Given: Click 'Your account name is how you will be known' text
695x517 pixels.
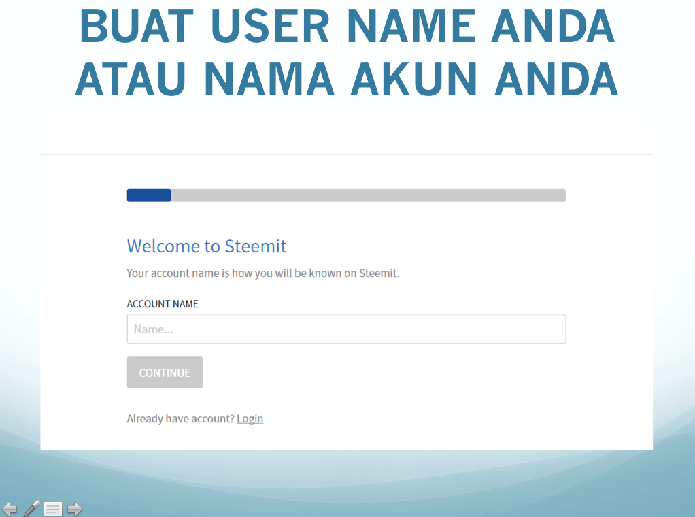Looking at the screenshot, I should click(263, 273).
